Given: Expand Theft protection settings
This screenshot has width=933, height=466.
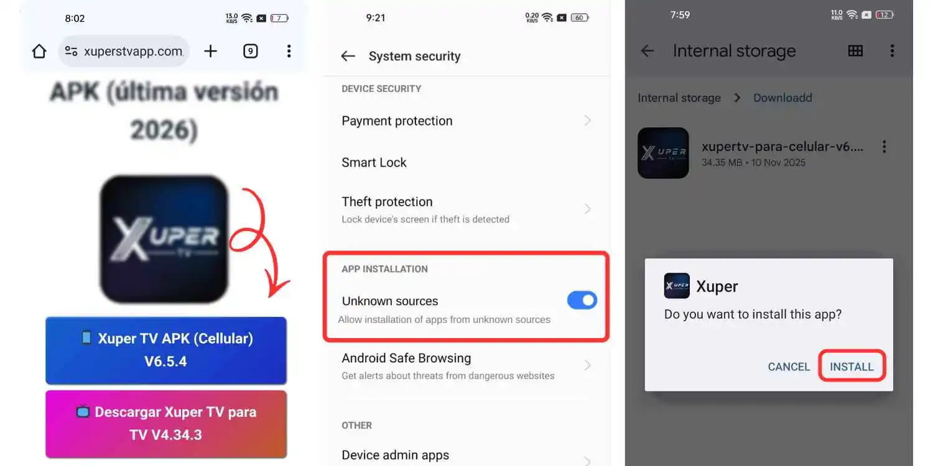Looking at the screenshot, I should coord(466,209).
